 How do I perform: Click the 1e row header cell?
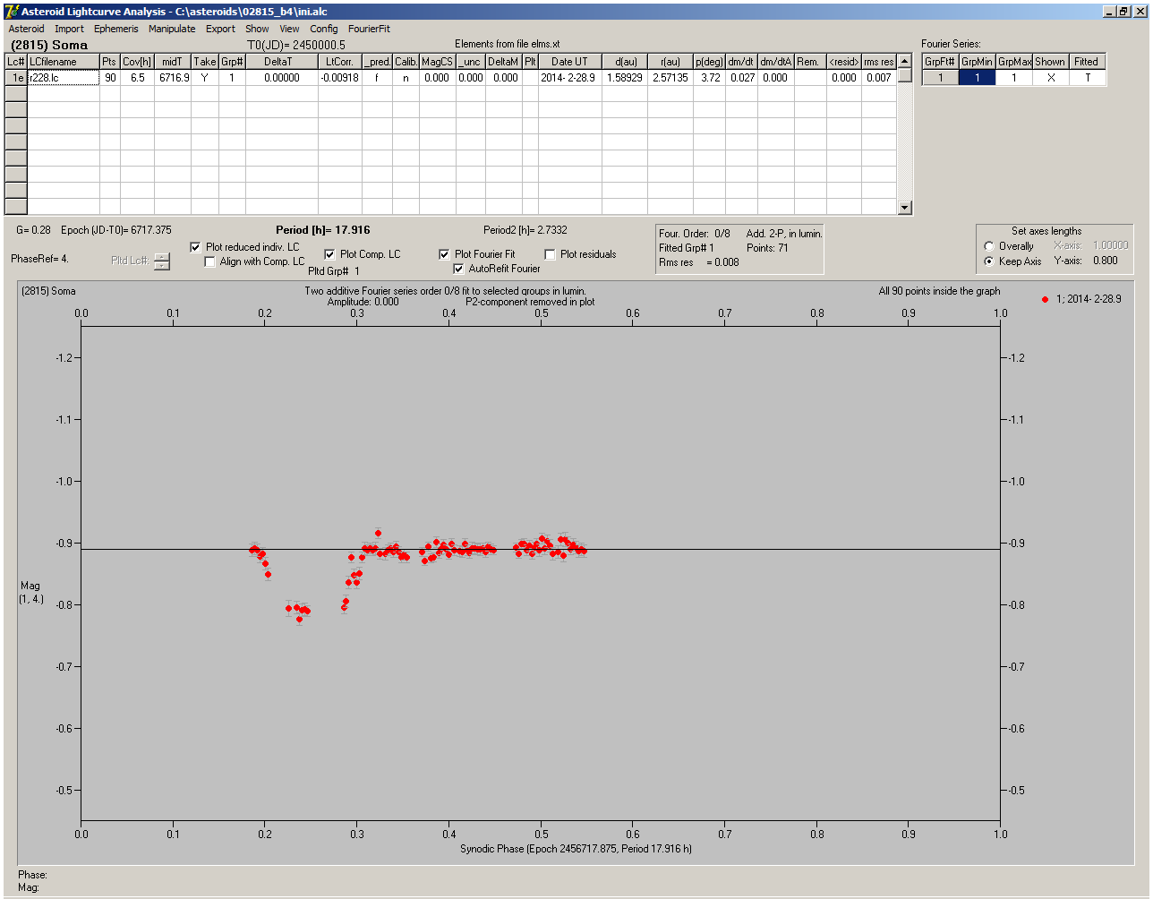pyautogui.click(x=16, y=78)
